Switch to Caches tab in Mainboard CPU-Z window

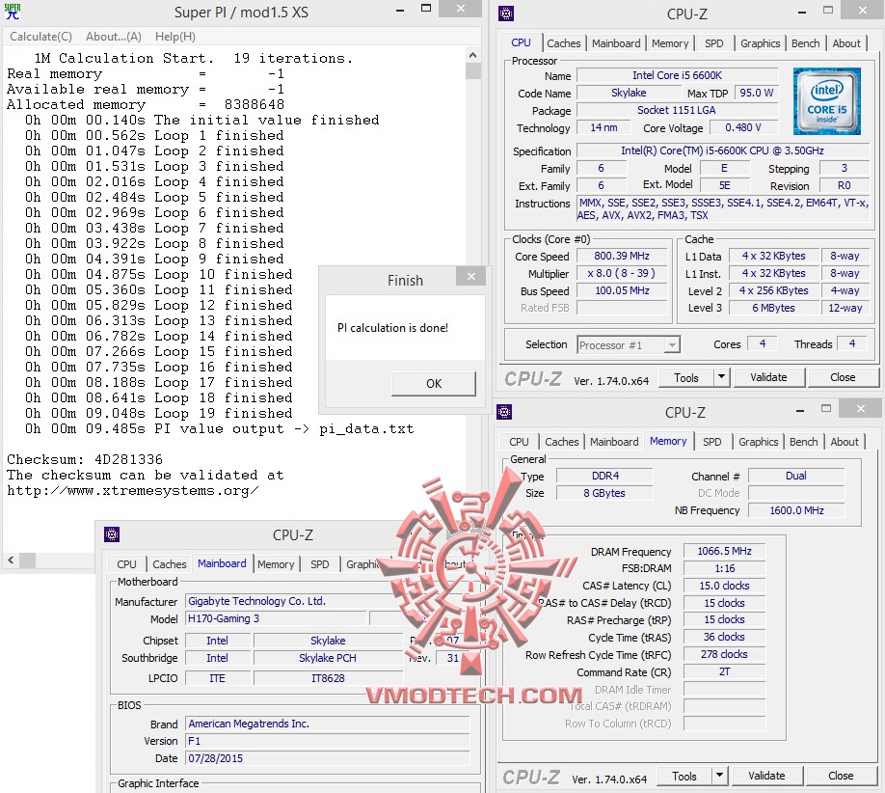pyautogui.click(x=170, y=564)
